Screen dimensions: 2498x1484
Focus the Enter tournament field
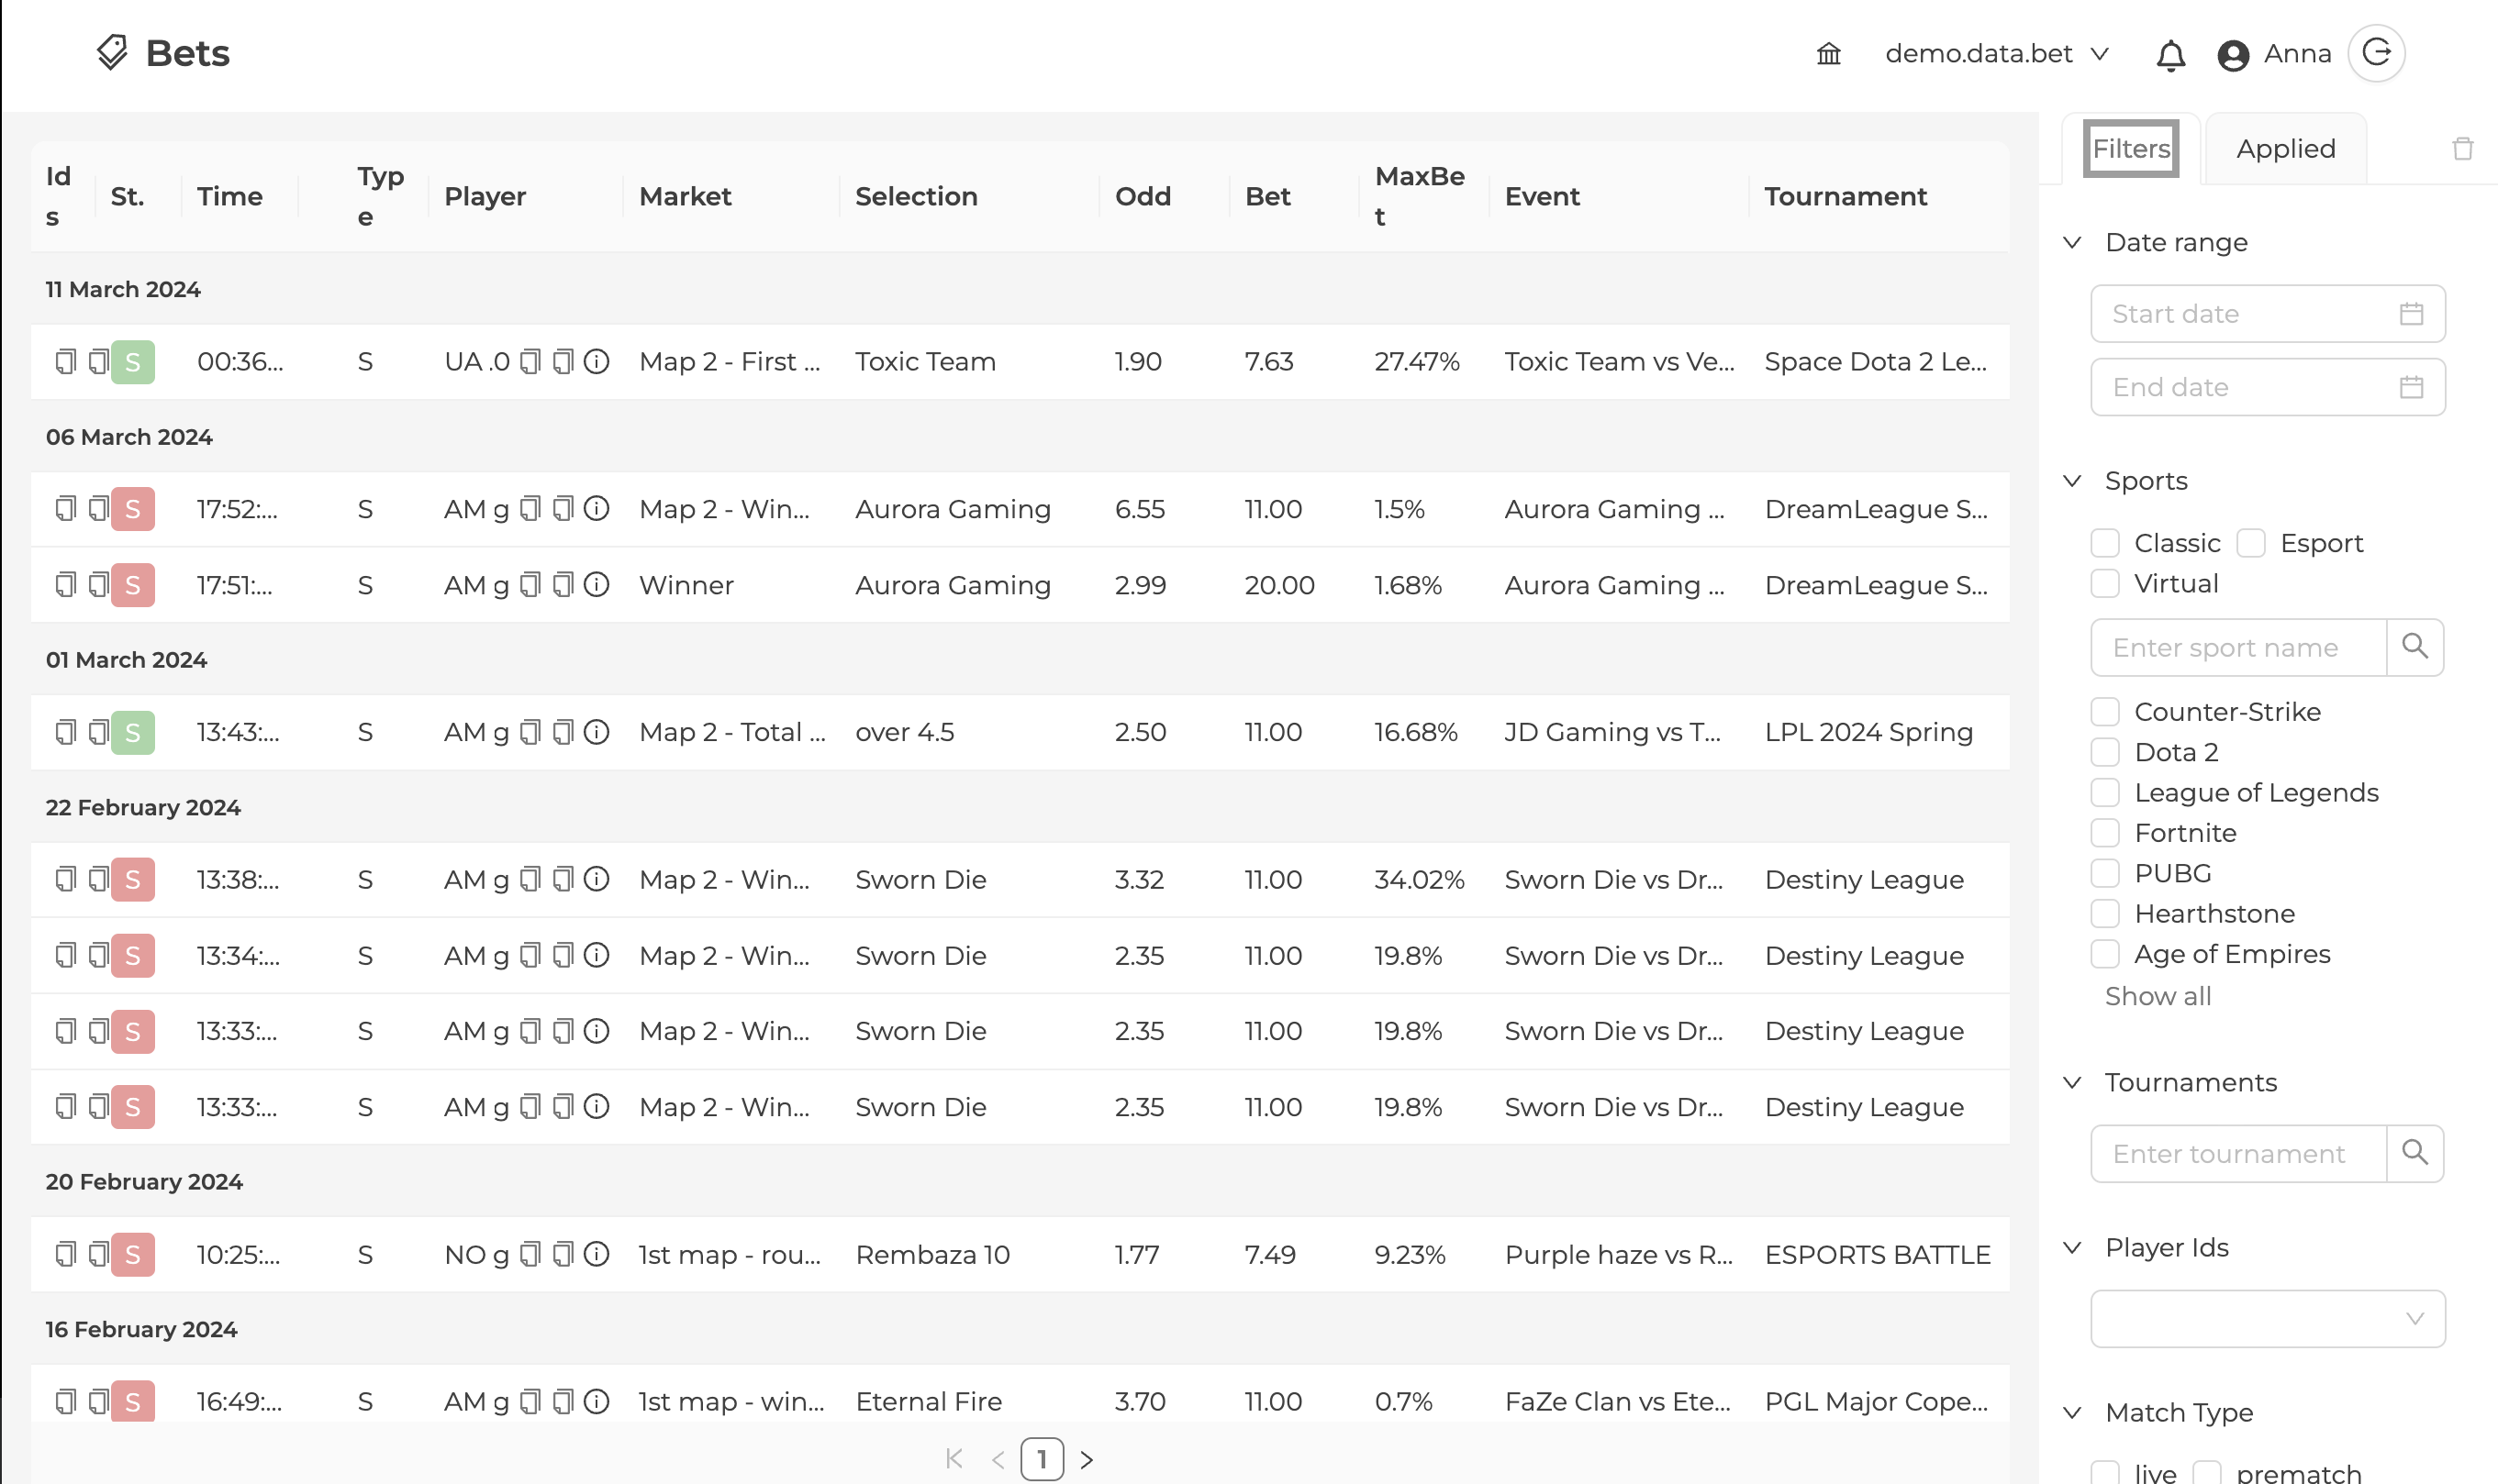pyautogui.click(x=2238, y=1153)
